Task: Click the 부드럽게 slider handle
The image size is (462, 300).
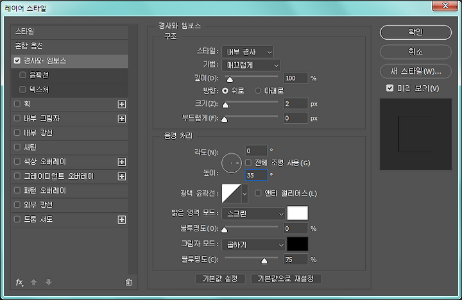Action: click(225, 119)
